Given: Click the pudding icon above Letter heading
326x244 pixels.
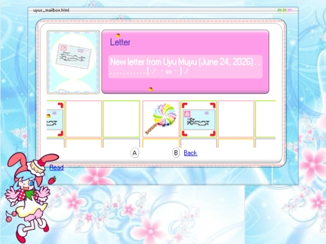Looking at the screenshot, I should click(118, 36).
